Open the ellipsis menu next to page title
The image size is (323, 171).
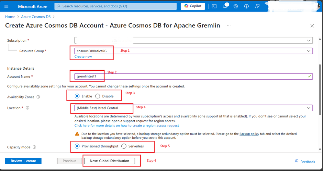click(x=228, y=26)
